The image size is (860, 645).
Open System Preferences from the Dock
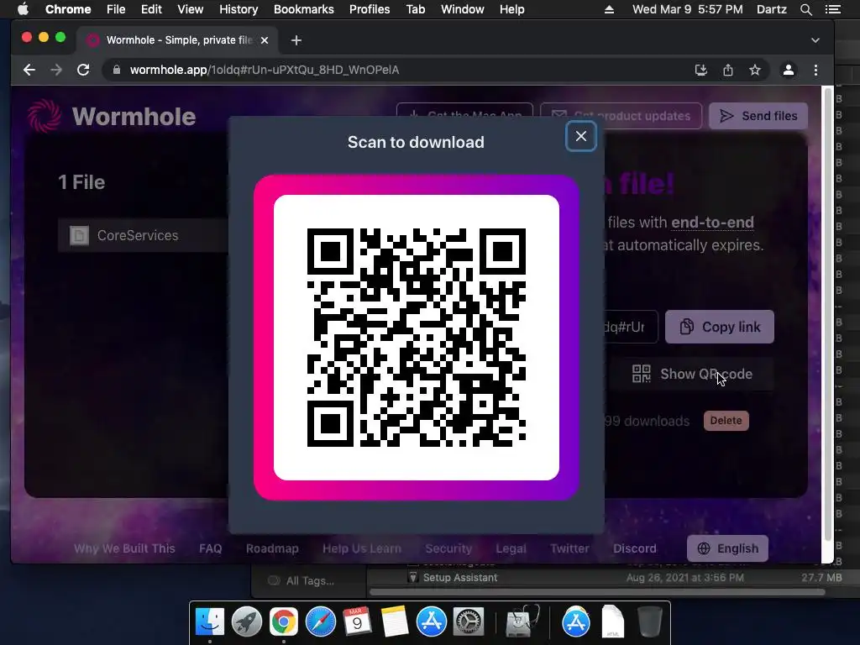468,622
